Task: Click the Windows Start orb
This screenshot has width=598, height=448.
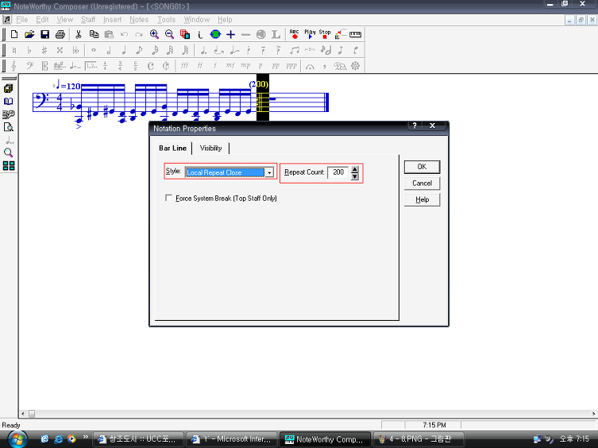Action: (x=17, y=439)
